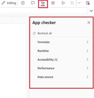Open the Performance category

pyautogui.click(x=61, y=68)
